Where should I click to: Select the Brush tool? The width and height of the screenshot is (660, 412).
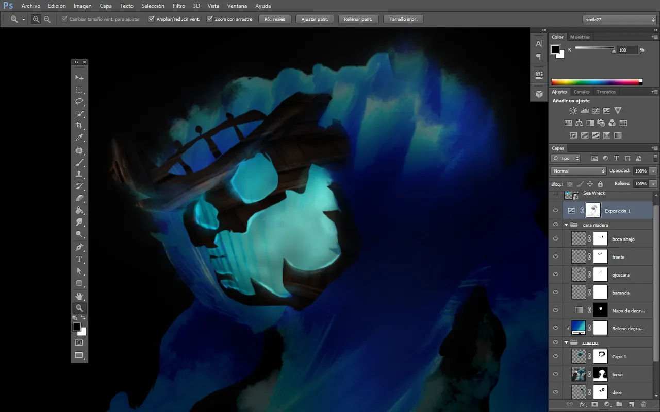[x=79, y=163]
